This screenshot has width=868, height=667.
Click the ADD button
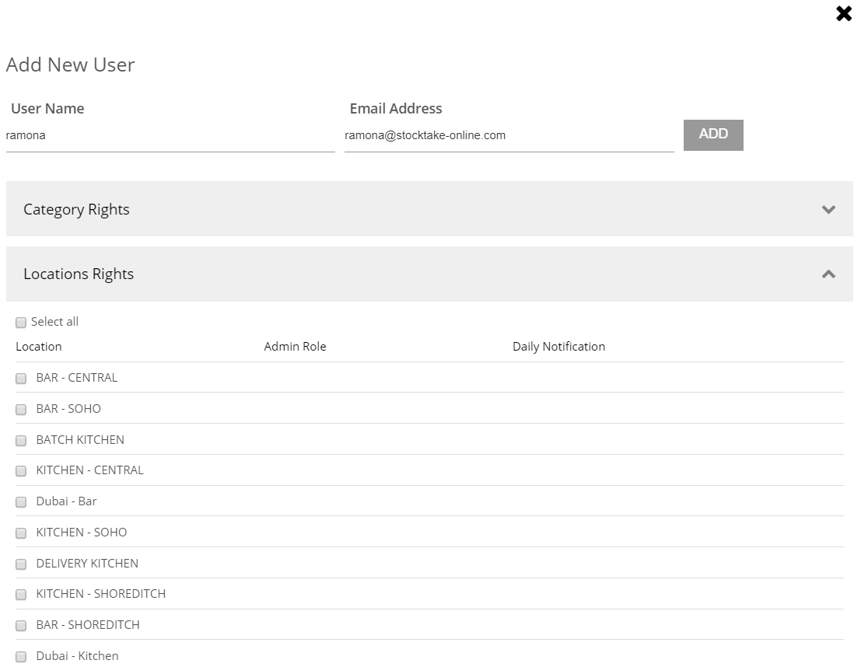[713, 134]
